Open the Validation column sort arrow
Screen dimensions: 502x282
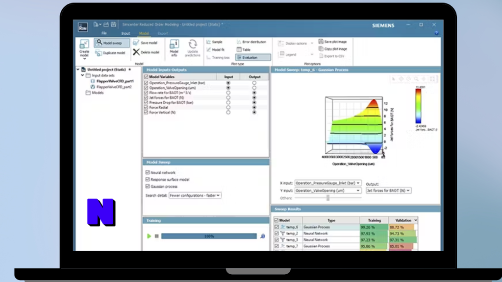pyautogui.click(x=416, y=220)
